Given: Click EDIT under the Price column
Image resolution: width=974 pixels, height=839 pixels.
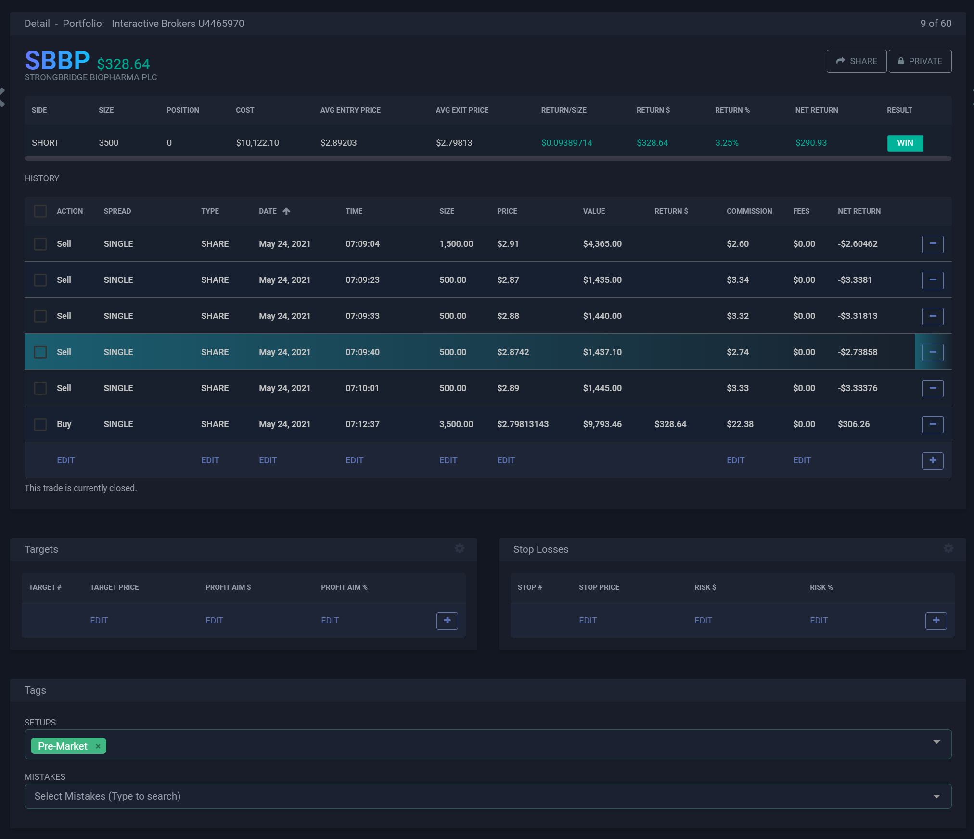Looking at the screenshot, I should (506, 460).
